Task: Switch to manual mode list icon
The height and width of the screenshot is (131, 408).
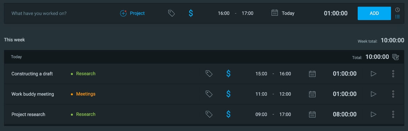Action: click(x=397, y=16)
